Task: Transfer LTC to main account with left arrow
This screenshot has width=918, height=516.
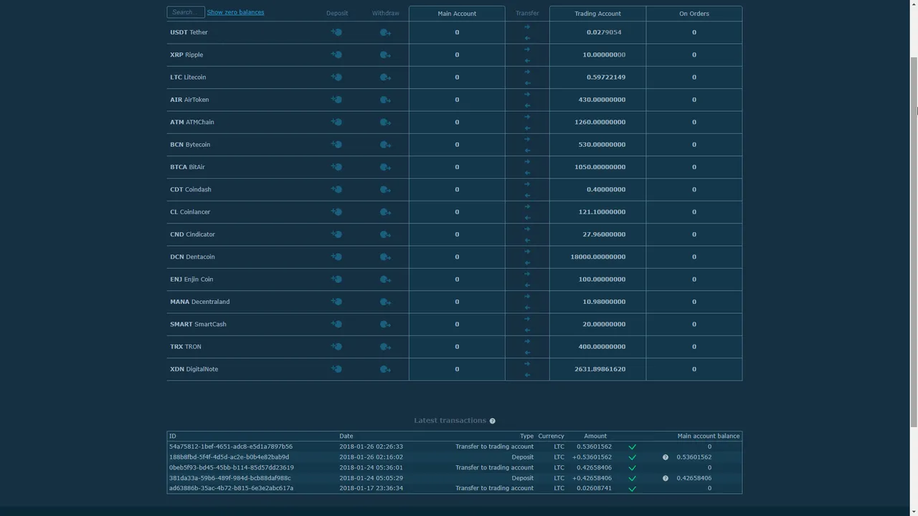Action: tap(527, 83)
